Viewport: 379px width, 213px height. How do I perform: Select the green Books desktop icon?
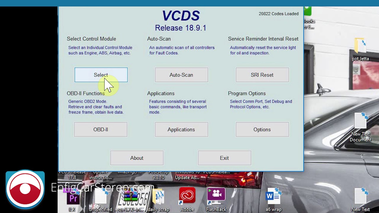(x=309, y=18)
